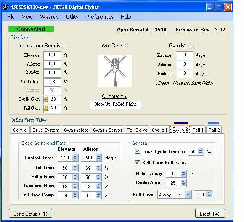The image size is (244, 222).
Task: Switch to the Swash Servos tab
Action: 108,130
